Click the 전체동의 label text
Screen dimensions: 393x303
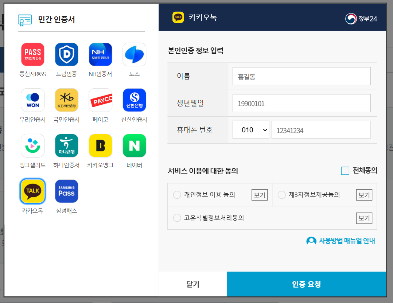(x=365, y=170)
